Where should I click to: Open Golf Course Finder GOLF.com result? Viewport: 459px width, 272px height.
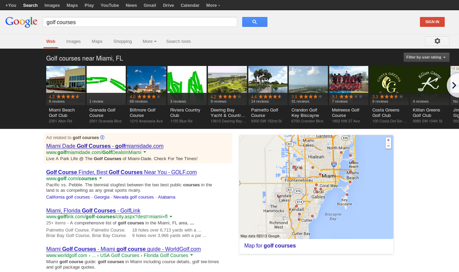tap(121, 172)
